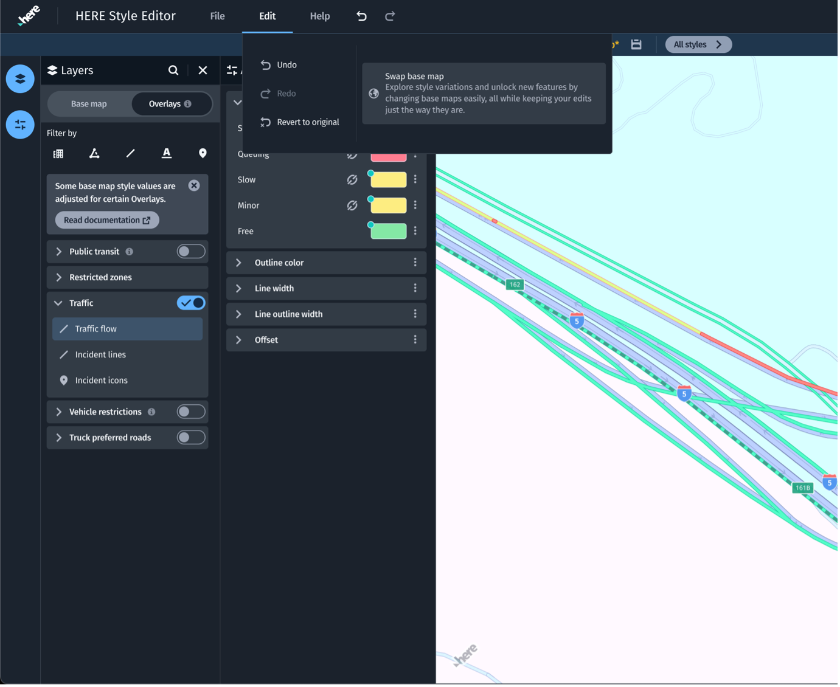Expand the Outline color section
Image resolution: width=840 pixels, height=687 pixels.
239,263
